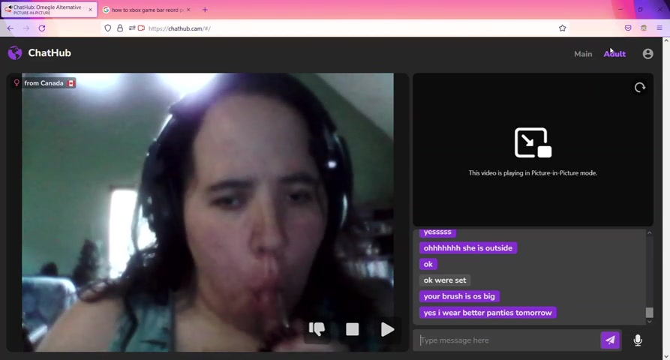Screen dimensions: 670x360
Task: Switch to the Main section
Action: point(583,54)
